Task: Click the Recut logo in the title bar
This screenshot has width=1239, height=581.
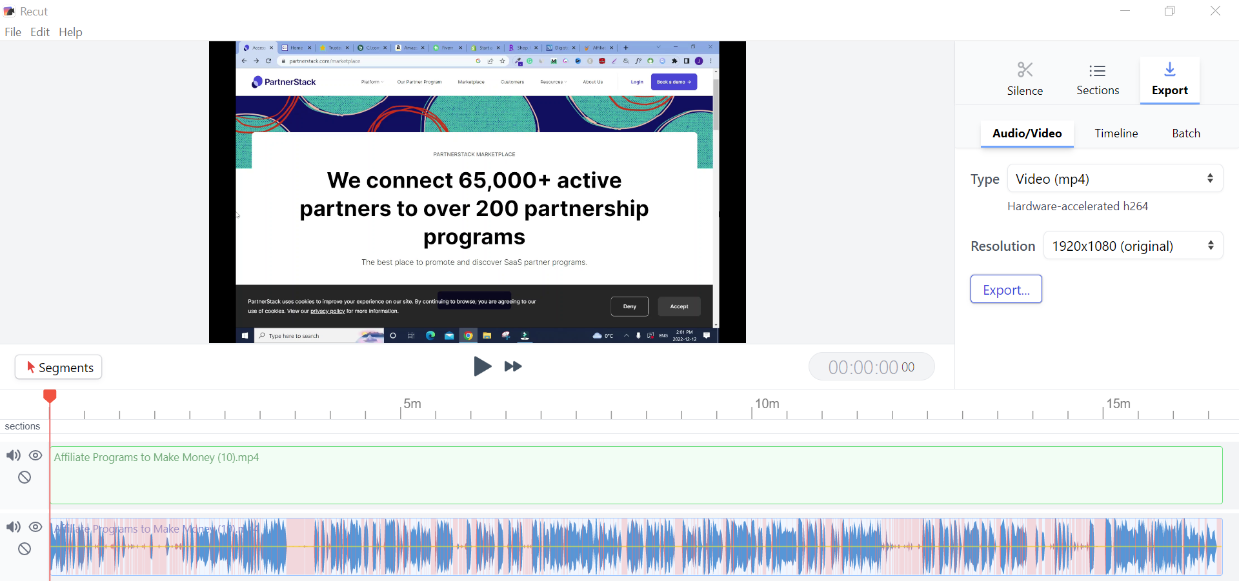Action: coord(9,11)
